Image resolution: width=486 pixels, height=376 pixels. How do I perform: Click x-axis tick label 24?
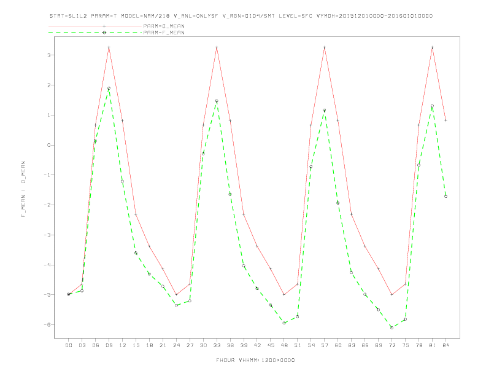[176, 345]
